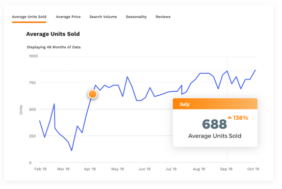The image size is (282, 189).
Task: Click the Jul 19 axis label
Action: pos(171,169)
